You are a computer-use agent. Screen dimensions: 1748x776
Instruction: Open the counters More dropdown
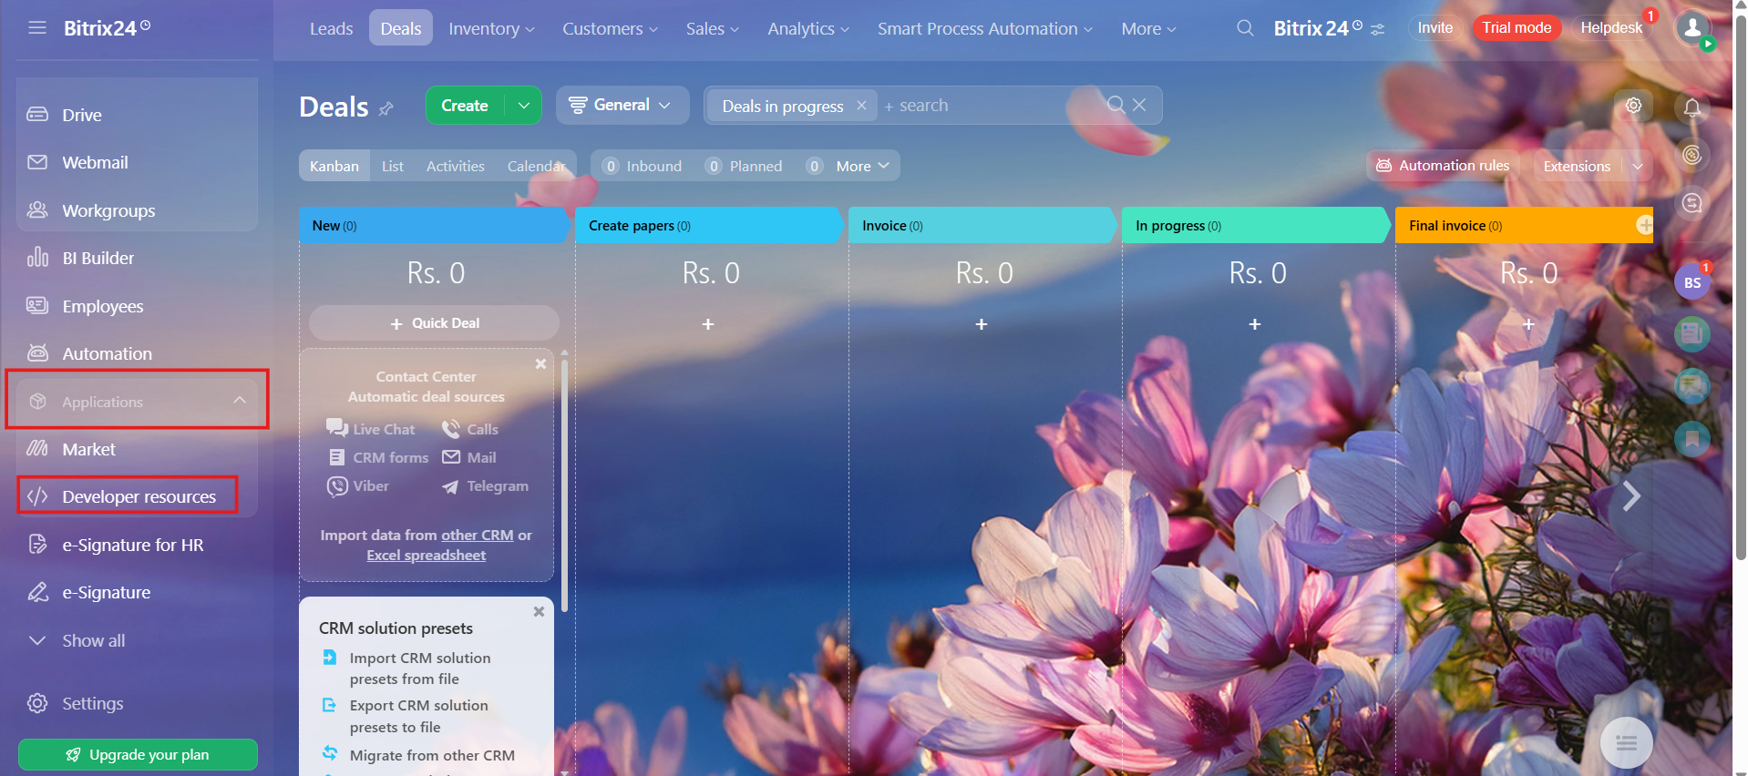point(862,166)
